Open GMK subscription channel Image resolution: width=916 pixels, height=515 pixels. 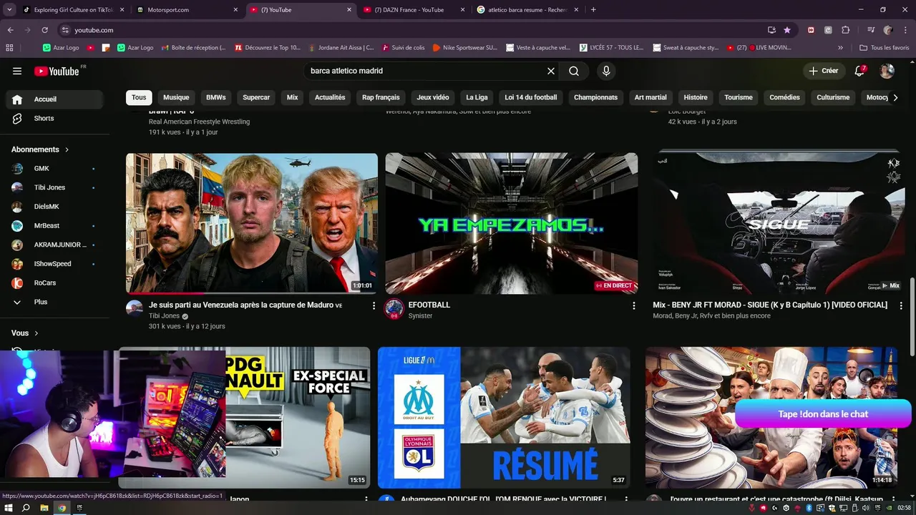[56, 168]
